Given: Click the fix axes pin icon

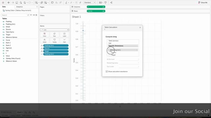Looking at the screenshot, I should click(80, 3).
